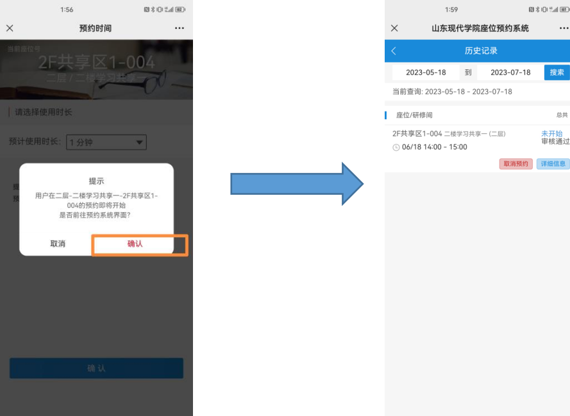This screenshot has width=570, height=416.
Task: Open the three-dot menu beside 山东现代学院座位预约系统
Action: coord(564,28)
